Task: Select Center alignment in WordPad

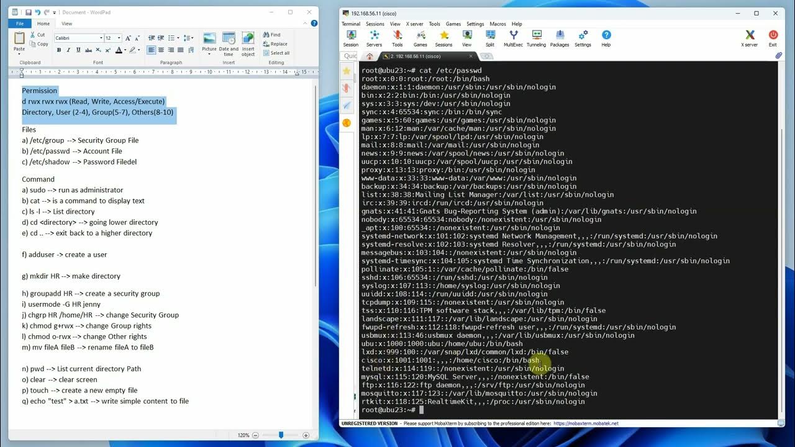Action: [161, 50]
